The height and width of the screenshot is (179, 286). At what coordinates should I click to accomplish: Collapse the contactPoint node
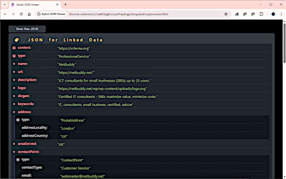pyautogui.click(x=14, y=152)
